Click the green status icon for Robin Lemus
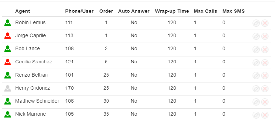The image size is (275, 124). click(x=8, y=23)
